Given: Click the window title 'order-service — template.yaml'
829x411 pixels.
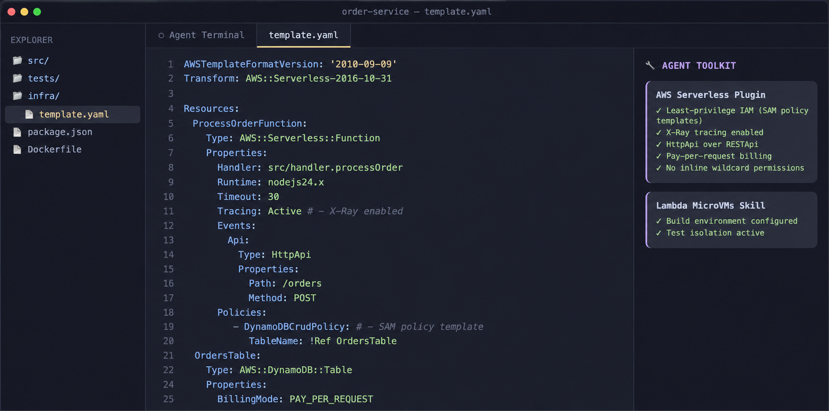Looking at the screenshot, I should 416,12.
